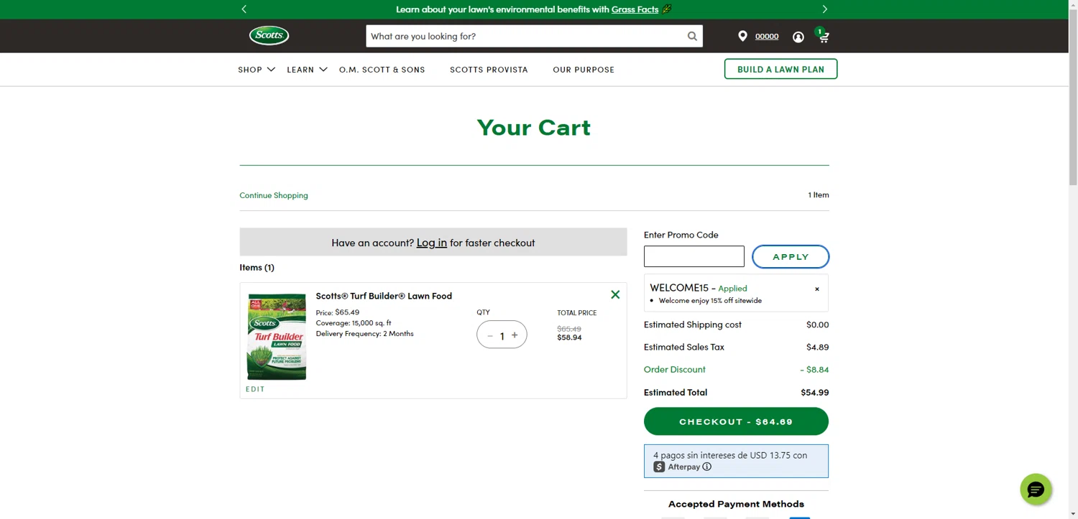Focus the promo code input field
This screenshot has height=519, width=1078.
coord(694,256)
